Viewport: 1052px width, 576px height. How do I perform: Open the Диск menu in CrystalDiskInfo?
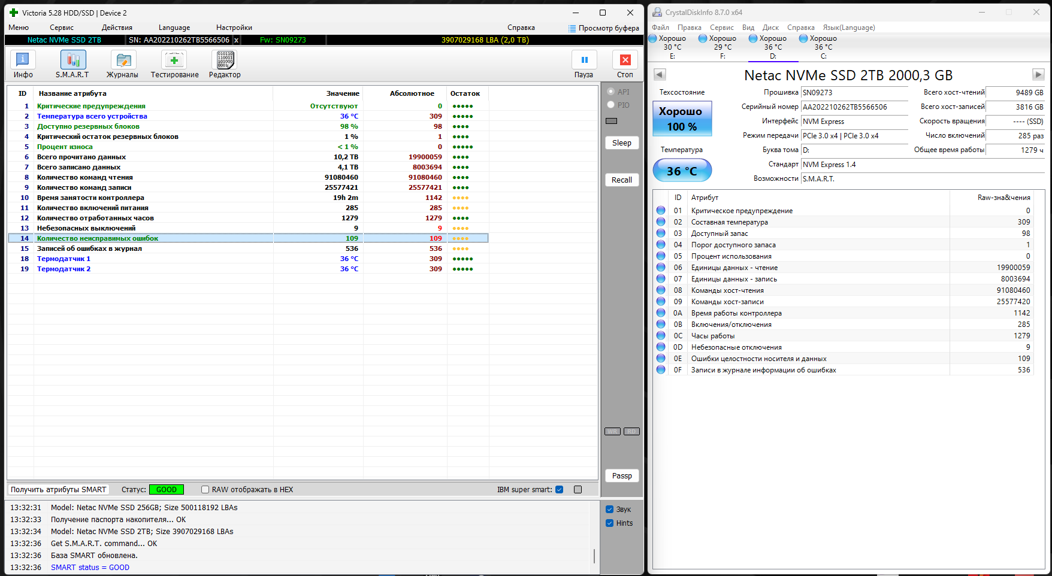click(x=770, y=28)
